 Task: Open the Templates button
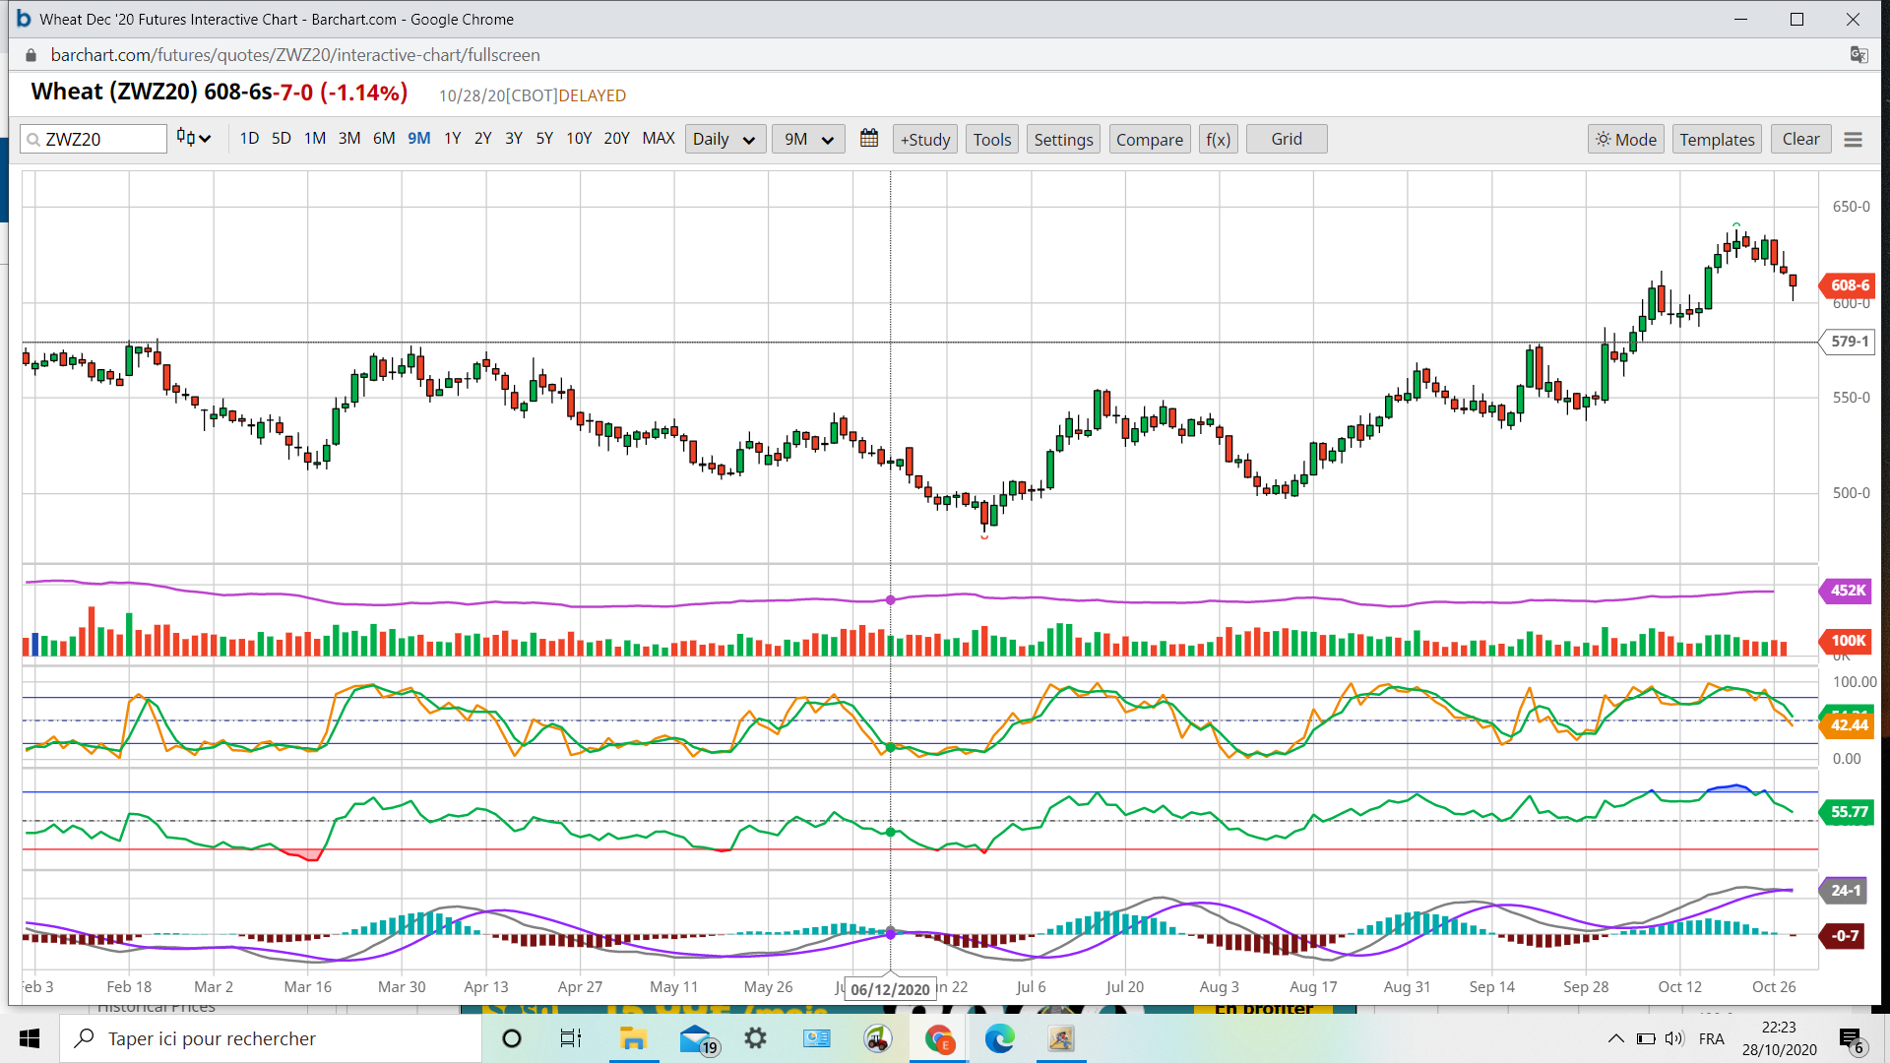[x=1717, y=139]
